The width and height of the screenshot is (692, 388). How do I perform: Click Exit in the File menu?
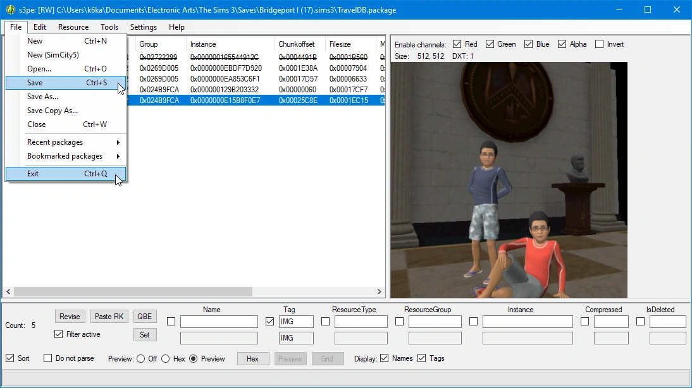[66, 174]
